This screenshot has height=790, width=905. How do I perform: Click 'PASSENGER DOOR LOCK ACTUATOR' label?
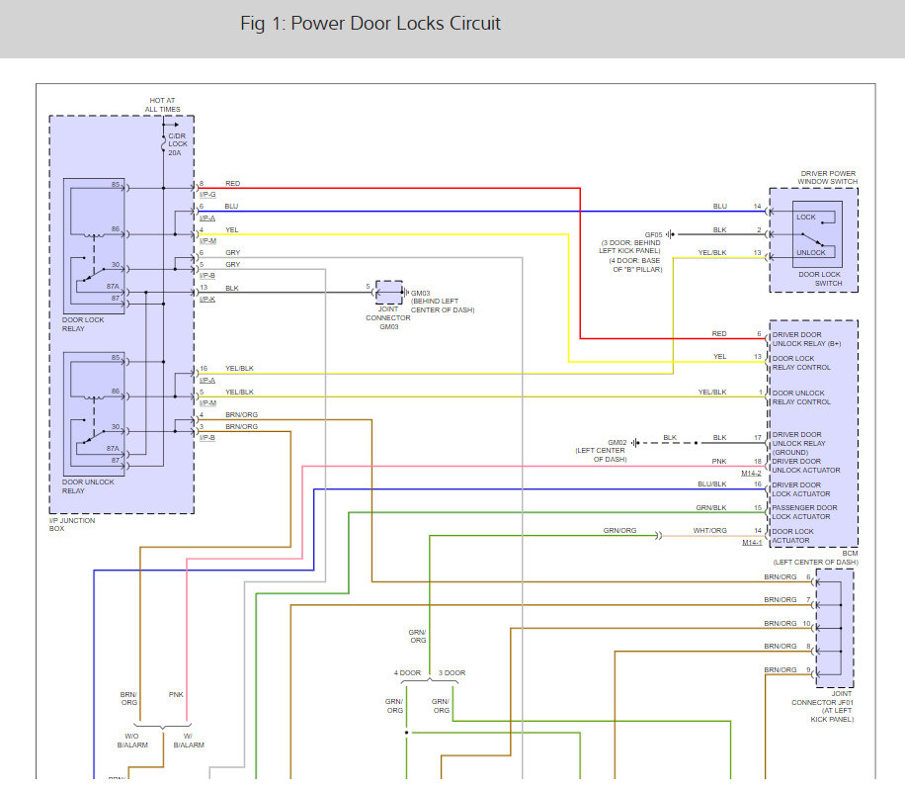pyautogui.click(x=804, y=512)
